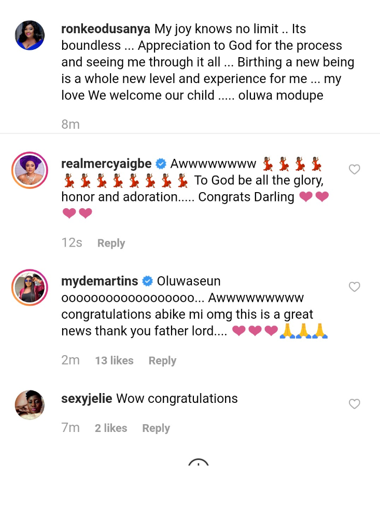Click the verified badge beside mydemartins

[147, 281]
